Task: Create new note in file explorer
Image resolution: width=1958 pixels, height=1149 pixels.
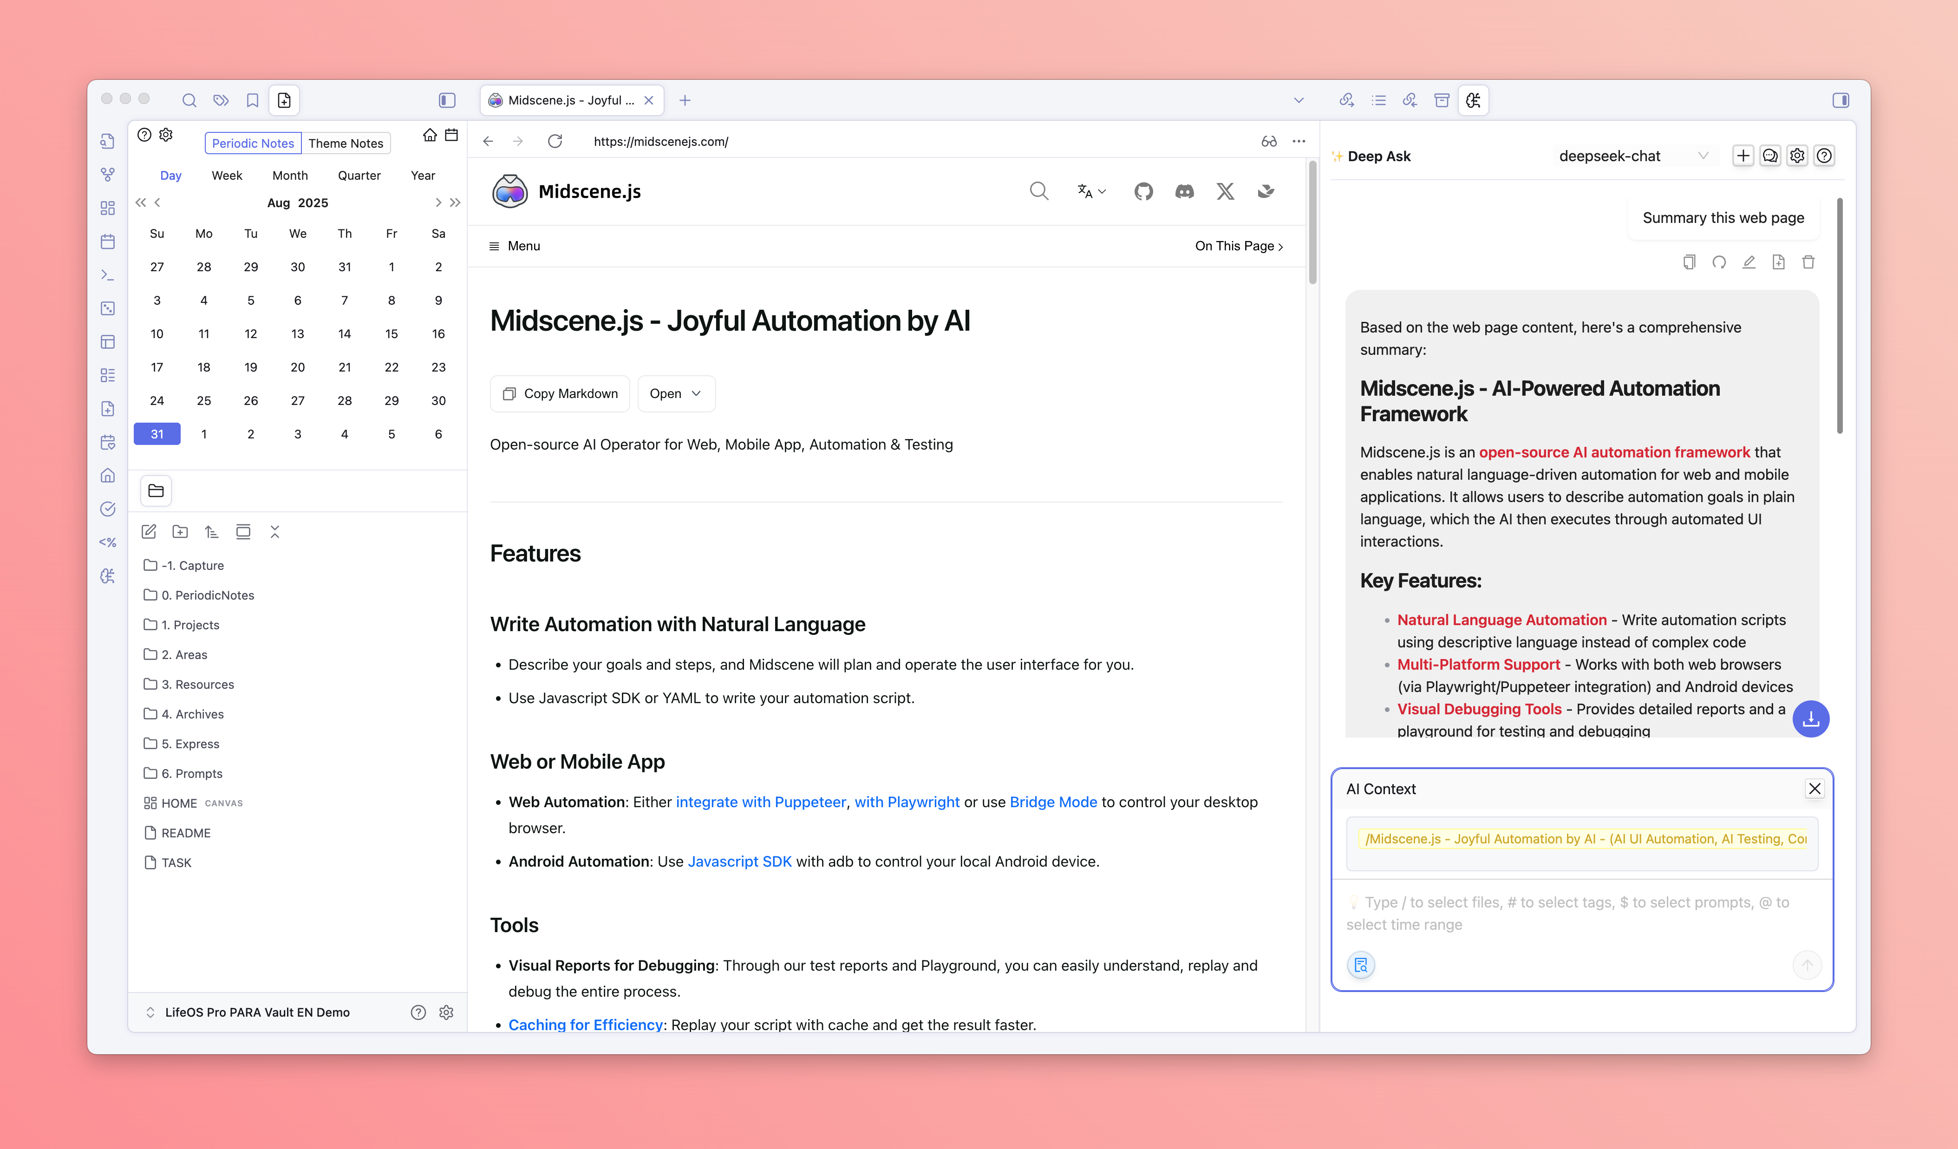Action: point(149,532)
